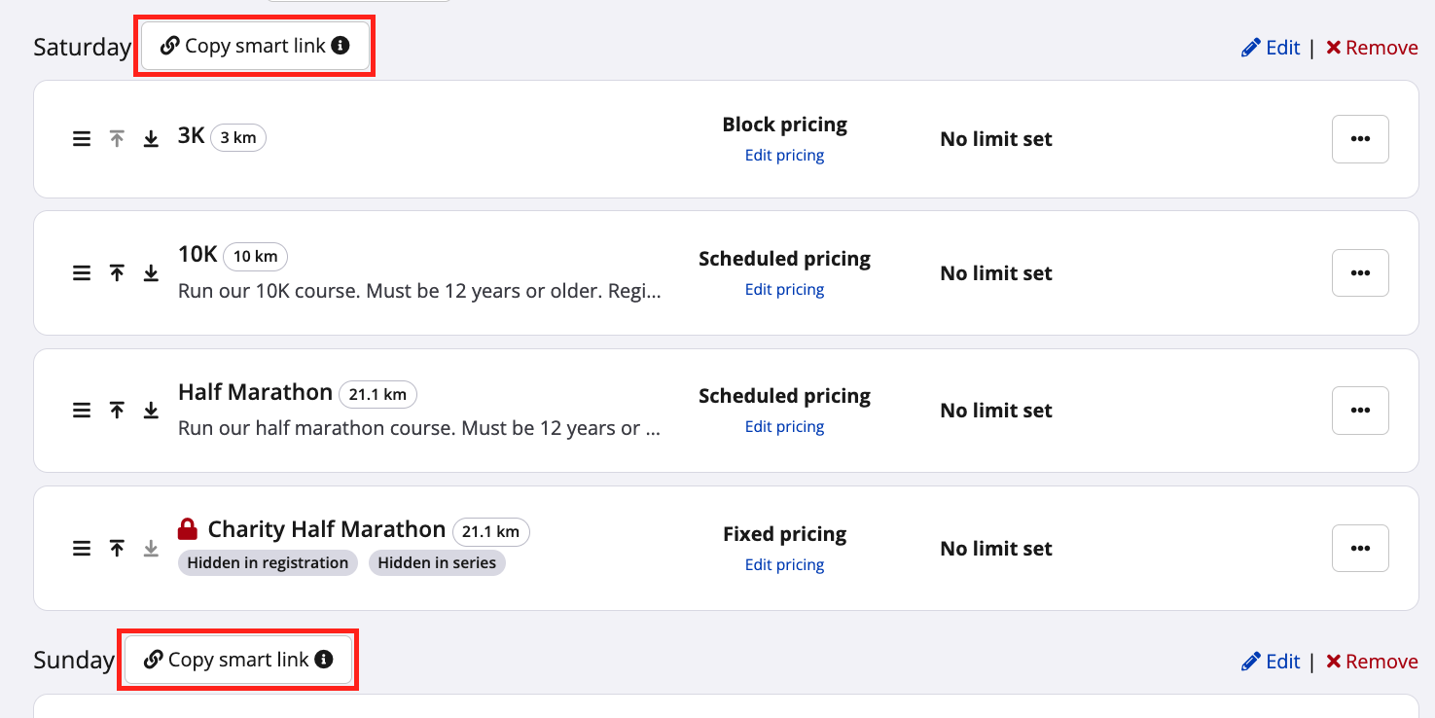1435x718 pixels.
Task: Copy smart link for Sunday
Action: (x=238, y=660)
